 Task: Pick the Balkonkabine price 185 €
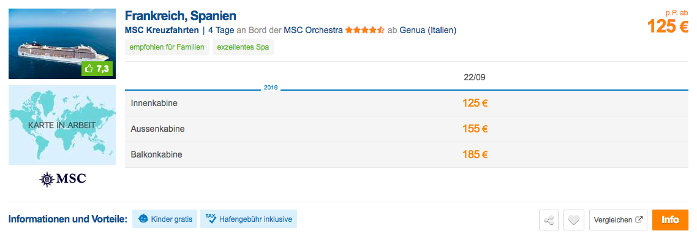[475, 155]
